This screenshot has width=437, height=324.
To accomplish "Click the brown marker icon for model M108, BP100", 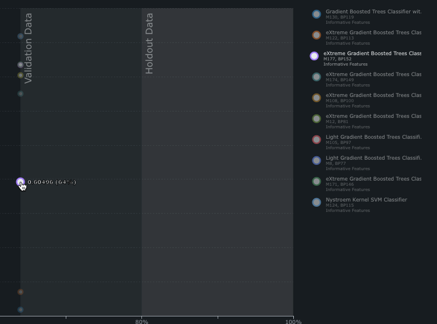I will [316, 98].
